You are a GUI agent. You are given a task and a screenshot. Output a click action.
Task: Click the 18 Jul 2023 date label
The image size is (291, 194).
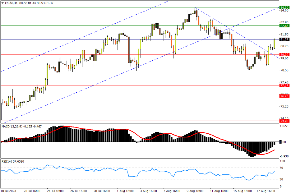coord(8,191)
